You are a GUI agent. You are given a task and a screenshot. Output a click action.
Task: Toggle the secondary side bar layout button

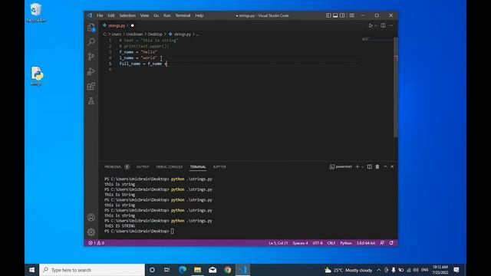pos(342,15)
